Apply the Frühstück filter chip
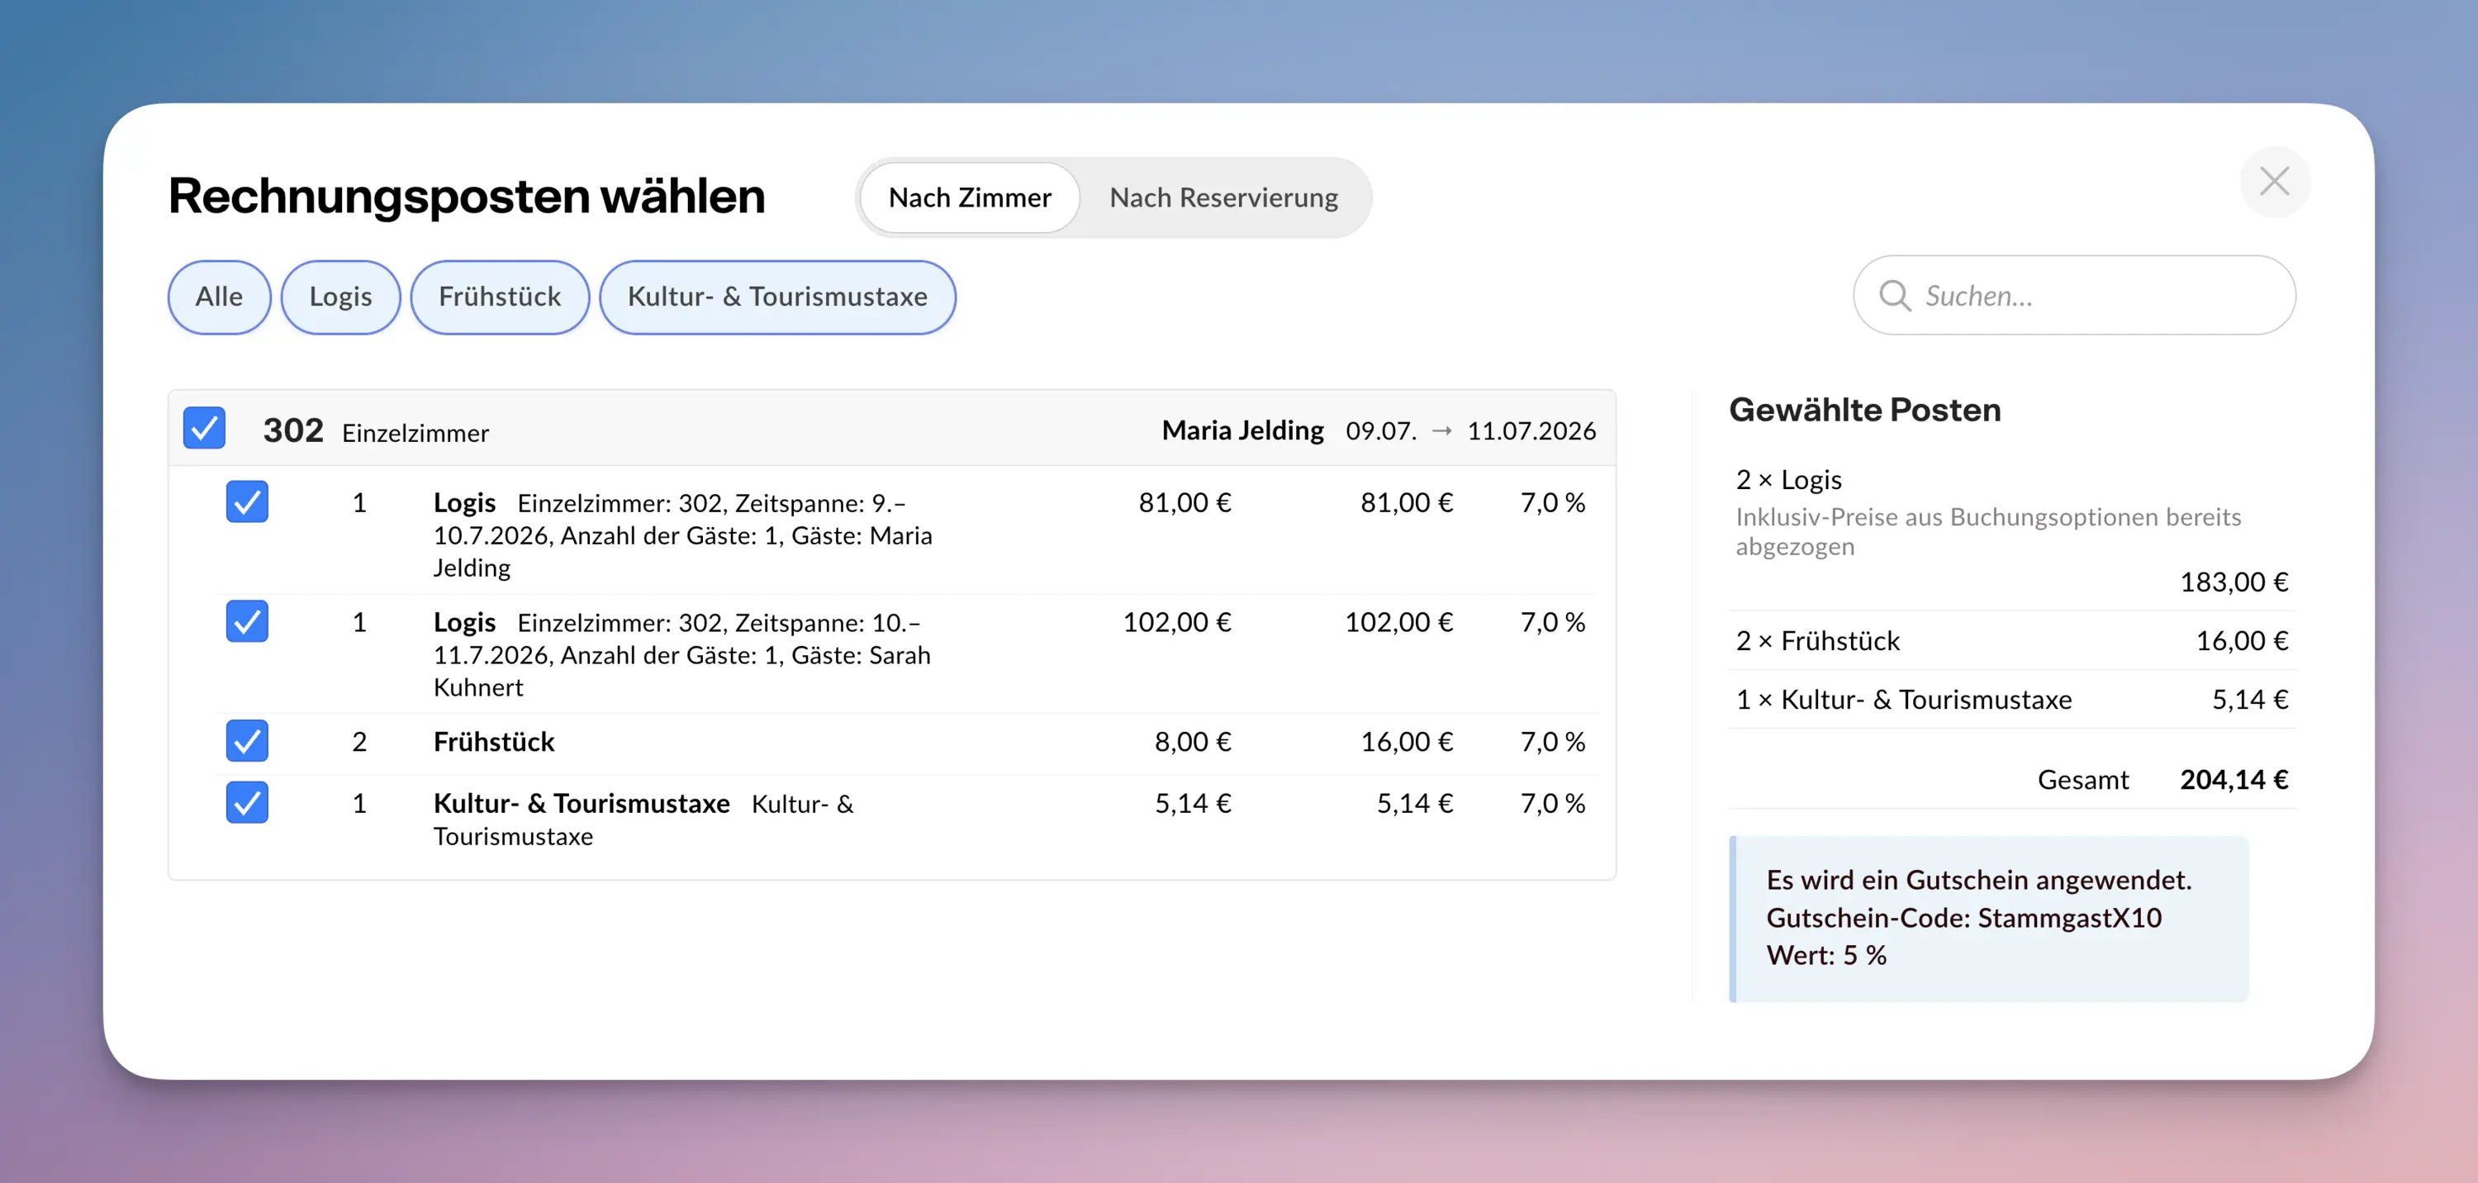Image resolution: width=2478 pixels, height=1183 pixels. 499,297
